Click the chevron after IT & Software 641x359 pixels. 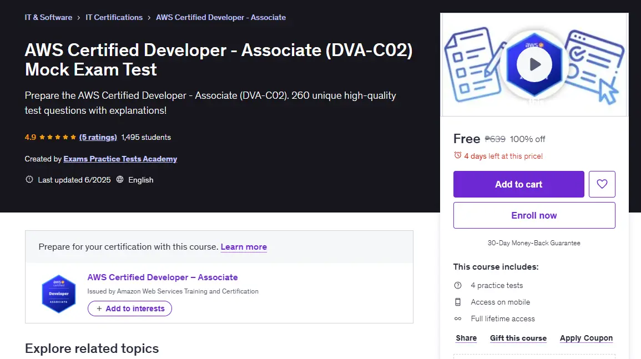coord(78,18)
